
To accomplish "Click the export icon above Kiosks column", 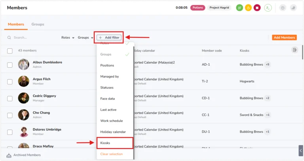I will [294, 50].
